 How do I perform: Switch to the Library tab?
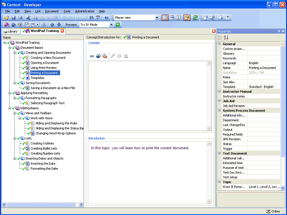(x=11, y=31)
